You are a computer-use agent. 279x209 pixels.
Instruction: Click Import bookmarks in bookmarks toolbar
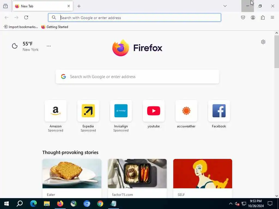[x=21, y=27]
